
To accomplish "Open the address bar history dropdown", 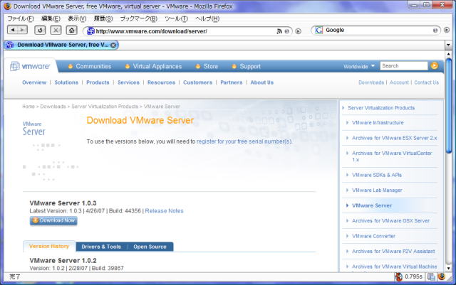I will point(287,31).
